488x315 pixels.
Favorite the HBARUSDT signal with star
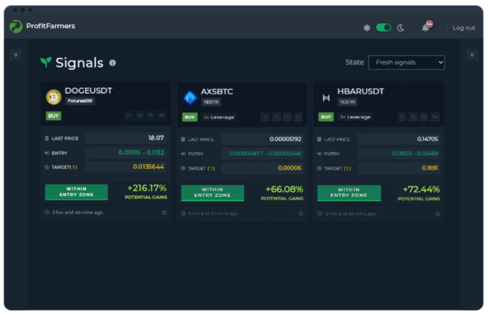pos(437,214)
